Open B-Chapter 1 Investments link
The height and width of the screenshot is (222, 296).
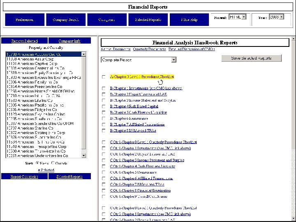(146, 88)
